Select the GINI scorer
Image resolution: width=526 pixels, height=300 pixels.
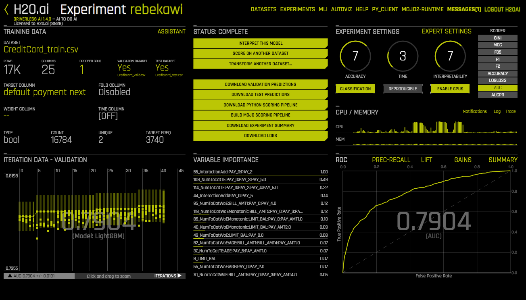498,38
